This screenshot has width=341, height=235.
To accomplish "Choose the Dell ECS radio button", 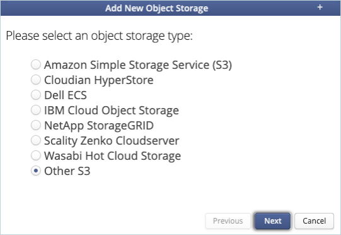I will (36, 95).
